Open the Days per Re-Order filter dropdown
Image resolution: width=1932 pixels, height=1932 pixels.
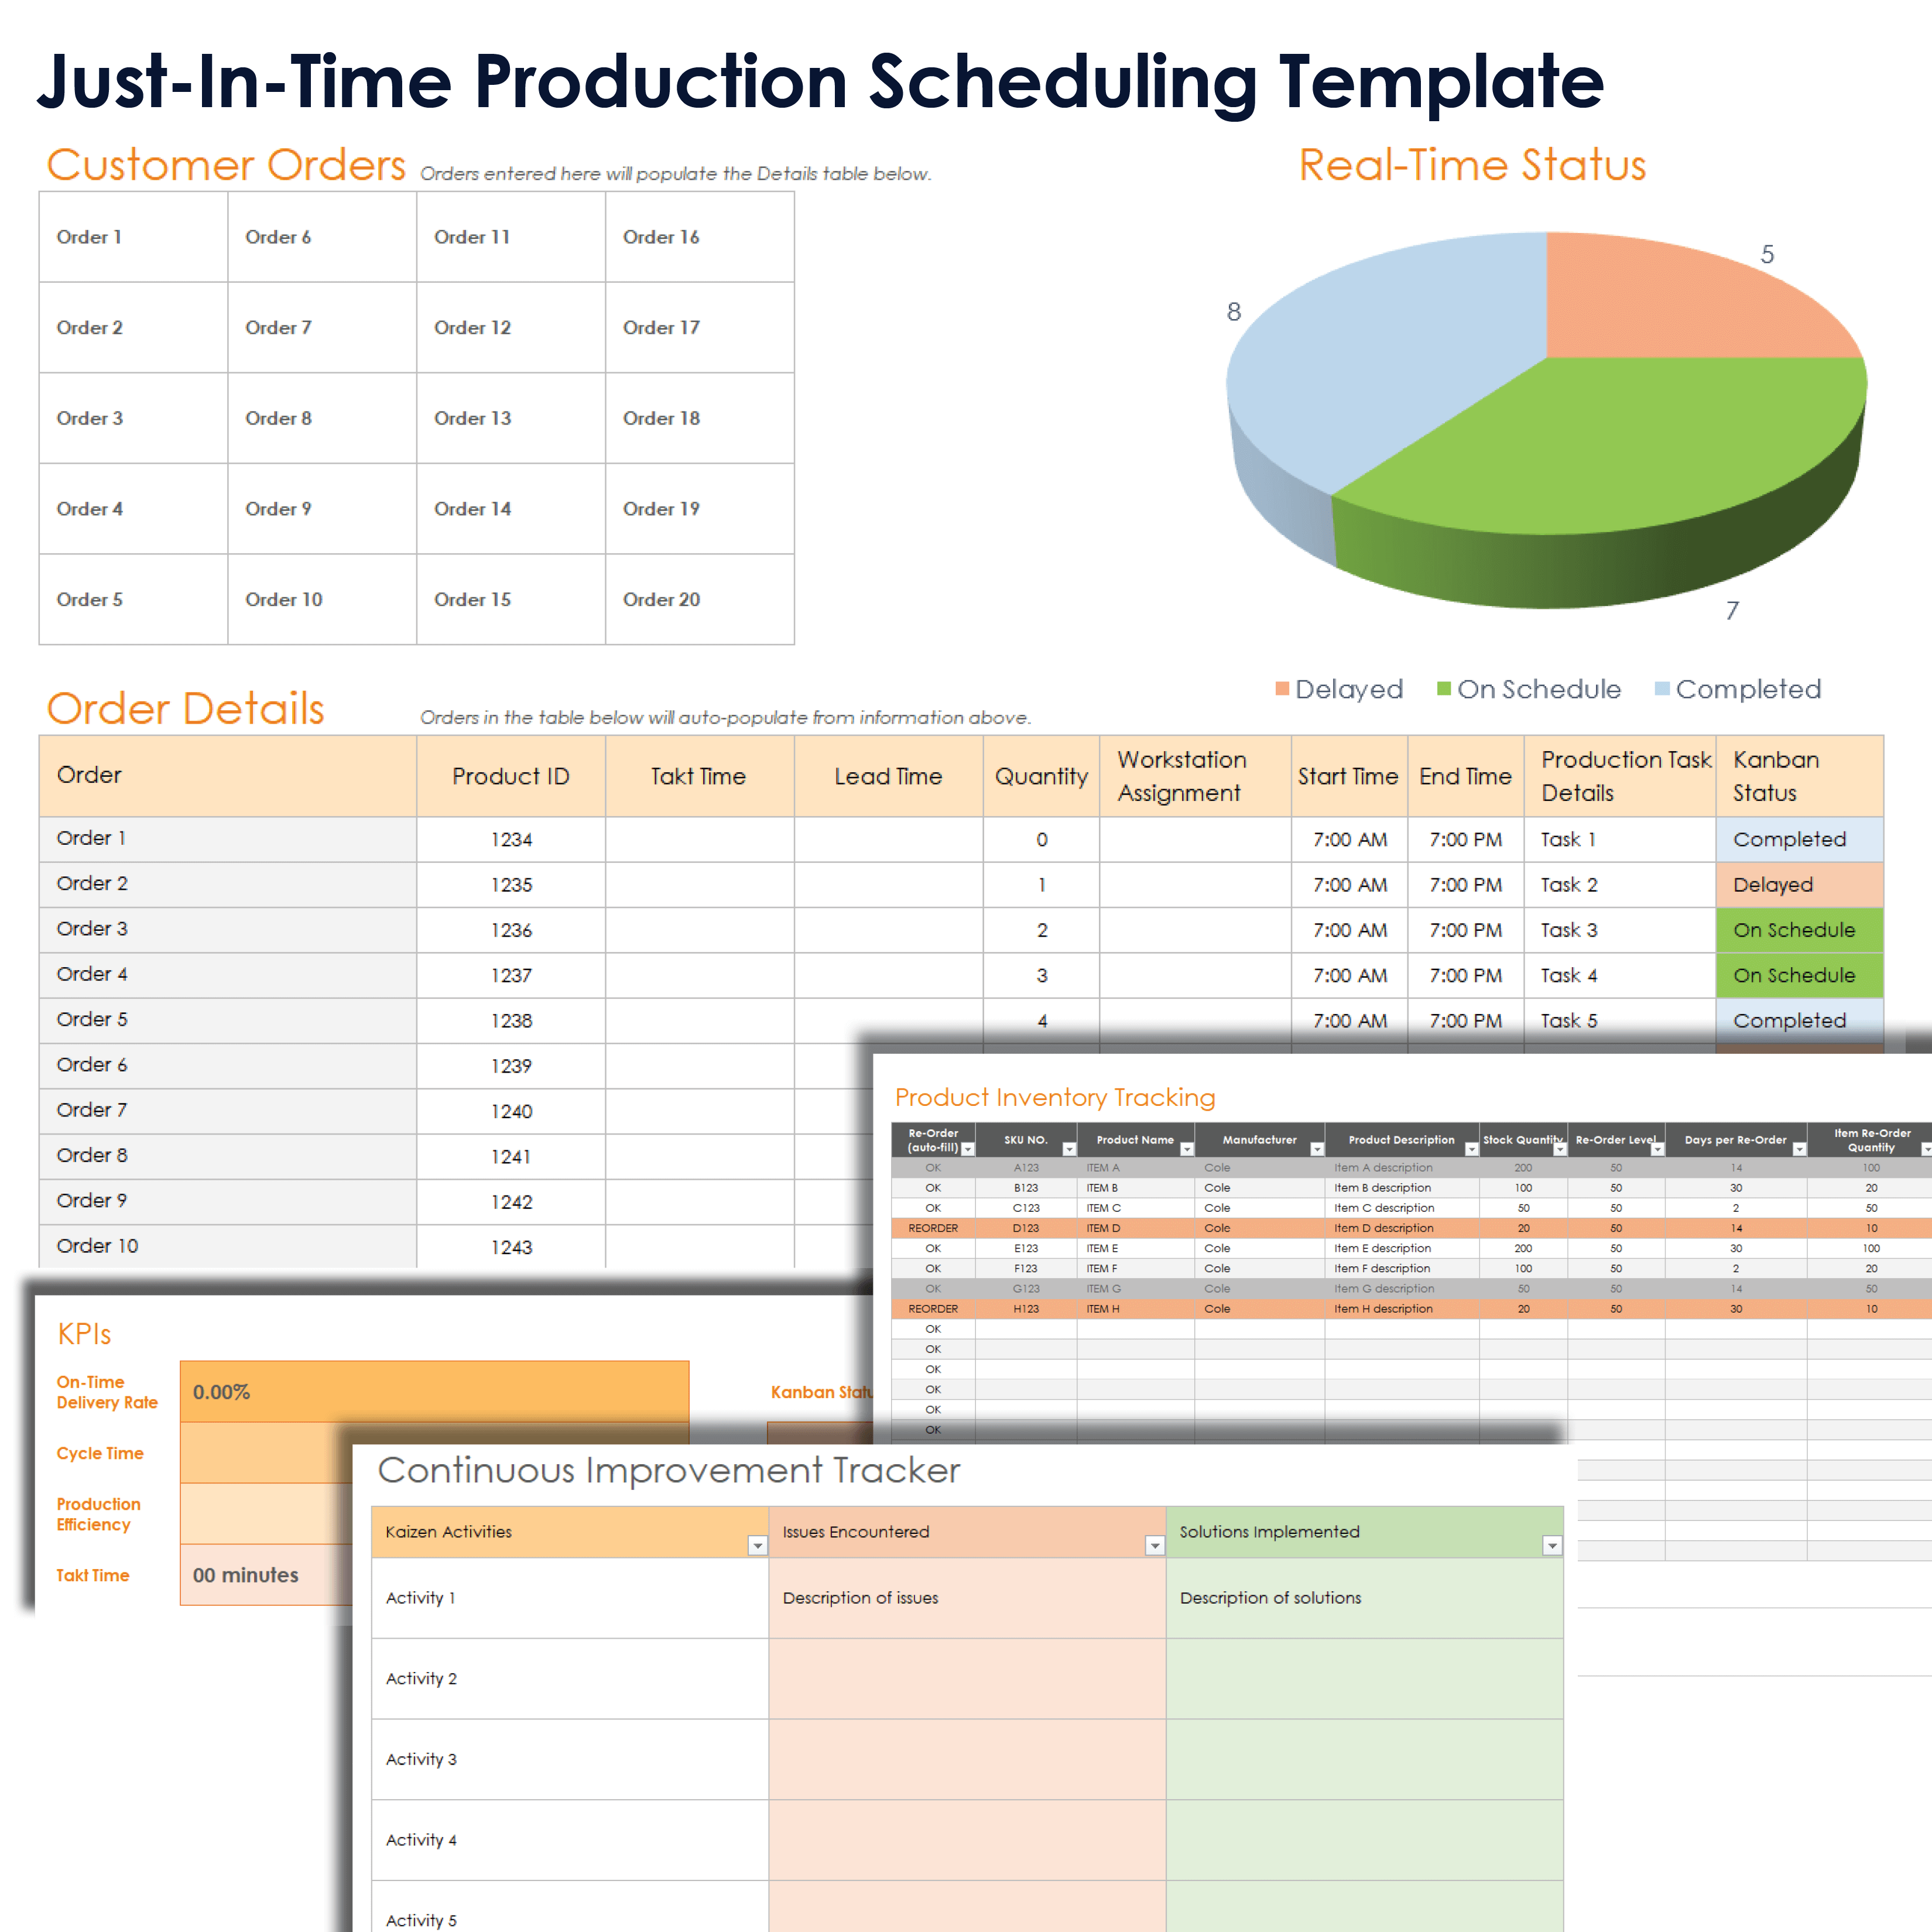coord(1799,1149)
